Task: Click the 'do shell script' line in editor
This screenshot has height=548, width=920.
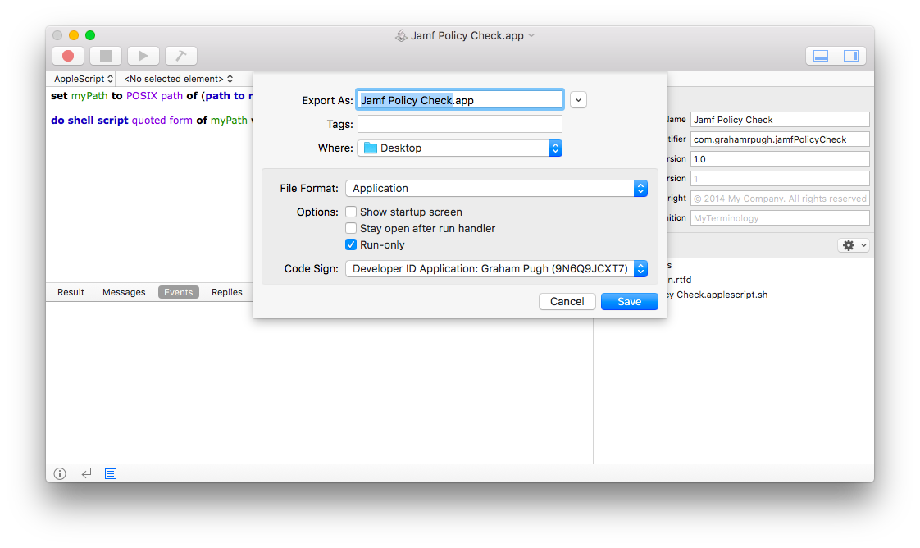Action: 152,121
